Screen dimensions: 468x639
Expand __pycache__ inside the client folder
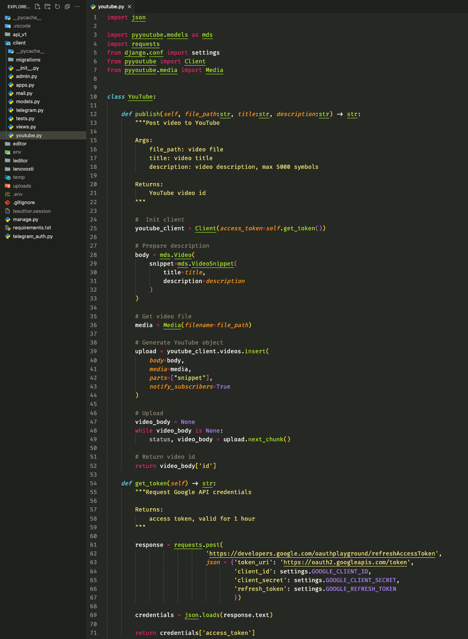tap(43, 51)
